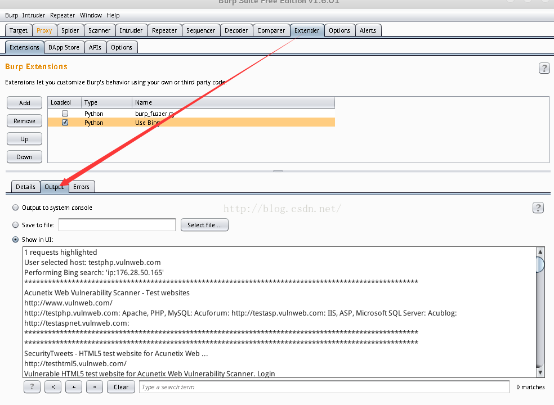554x405 pixels.
Task: Open the main Options tab
Action: point(339,30)
